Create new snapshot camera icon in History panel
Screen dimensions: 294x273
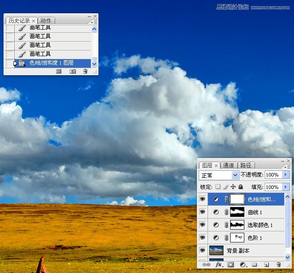coord(73,71)
